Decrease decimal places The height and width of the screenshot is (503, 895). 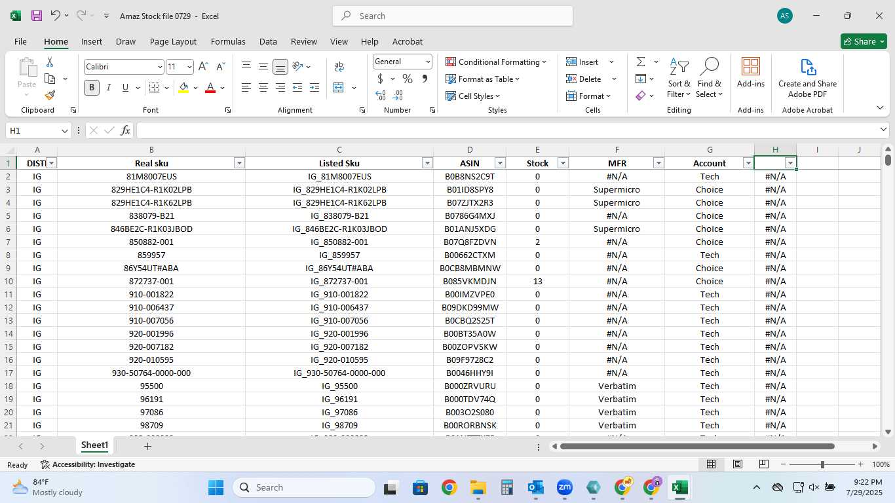click(398, 96)
